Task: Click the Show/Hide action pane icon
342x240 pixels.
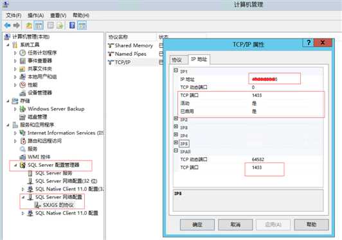Action: pyautogui.click(x=82, y=26)
